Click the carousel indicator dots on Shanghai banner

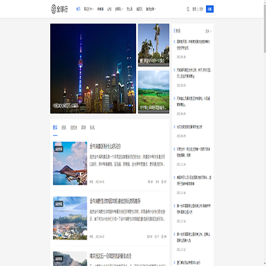click(x=129, y=106)
